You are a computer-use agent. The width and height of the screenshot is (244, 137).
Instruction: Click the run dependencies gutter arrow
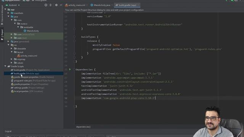pyautogui.click(x=70, y=69)
